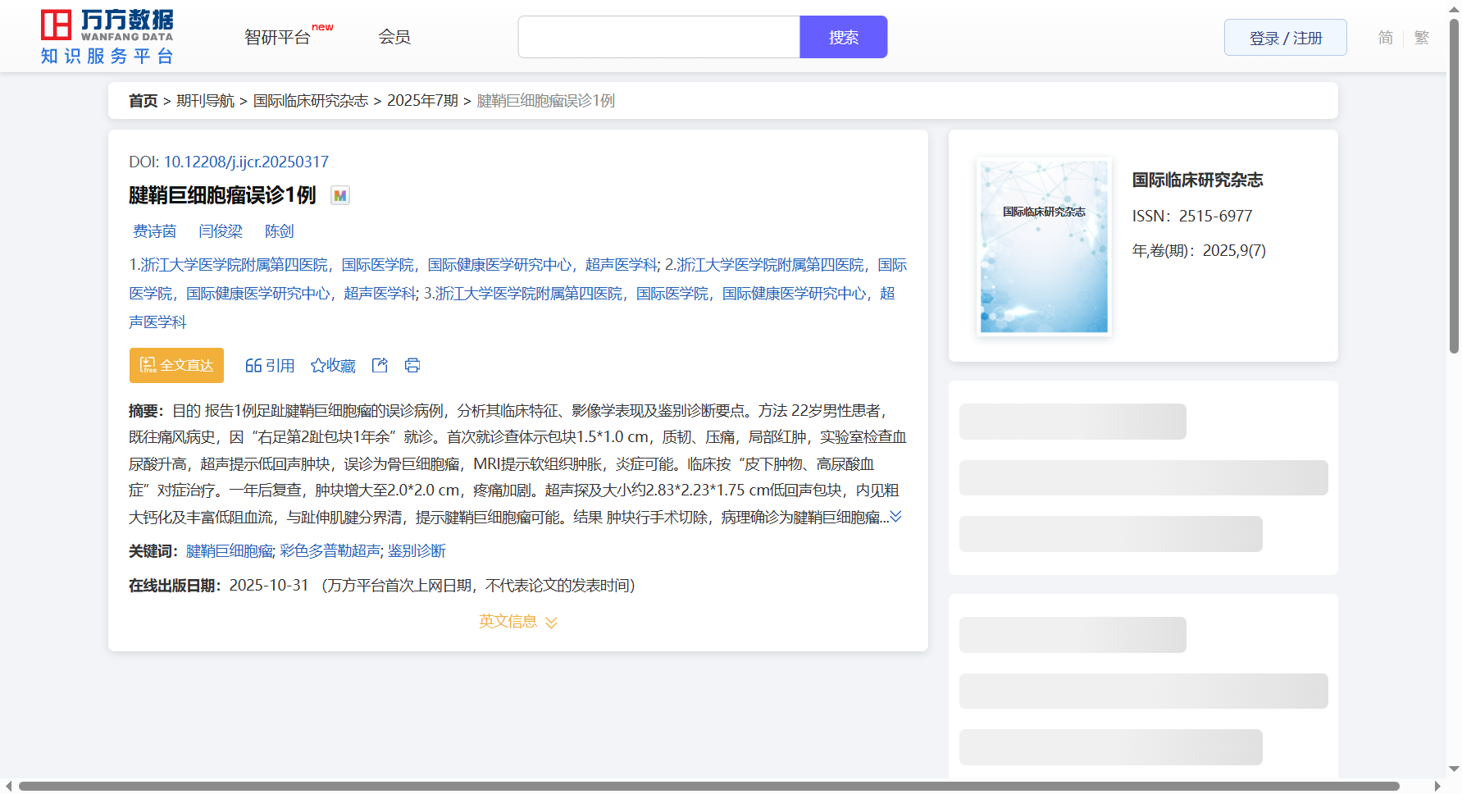1462x794 pixels.
Task: Click the 收藏 star icon
Action: (318, 366)
